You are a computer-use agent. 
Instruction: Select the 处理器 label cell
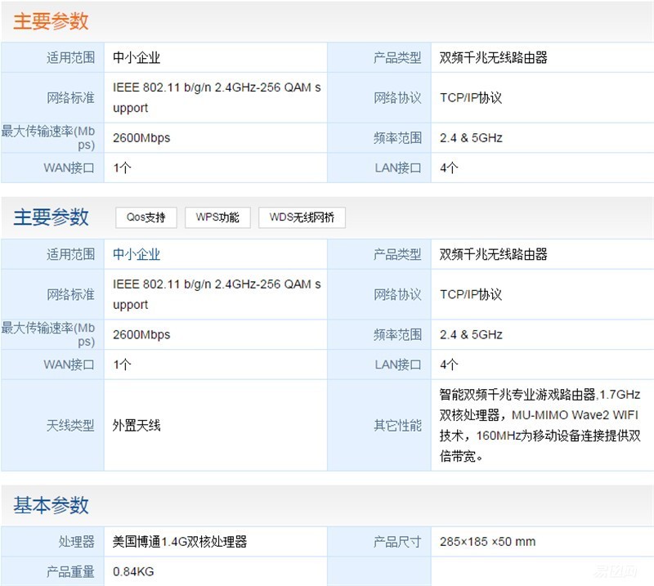52,541
